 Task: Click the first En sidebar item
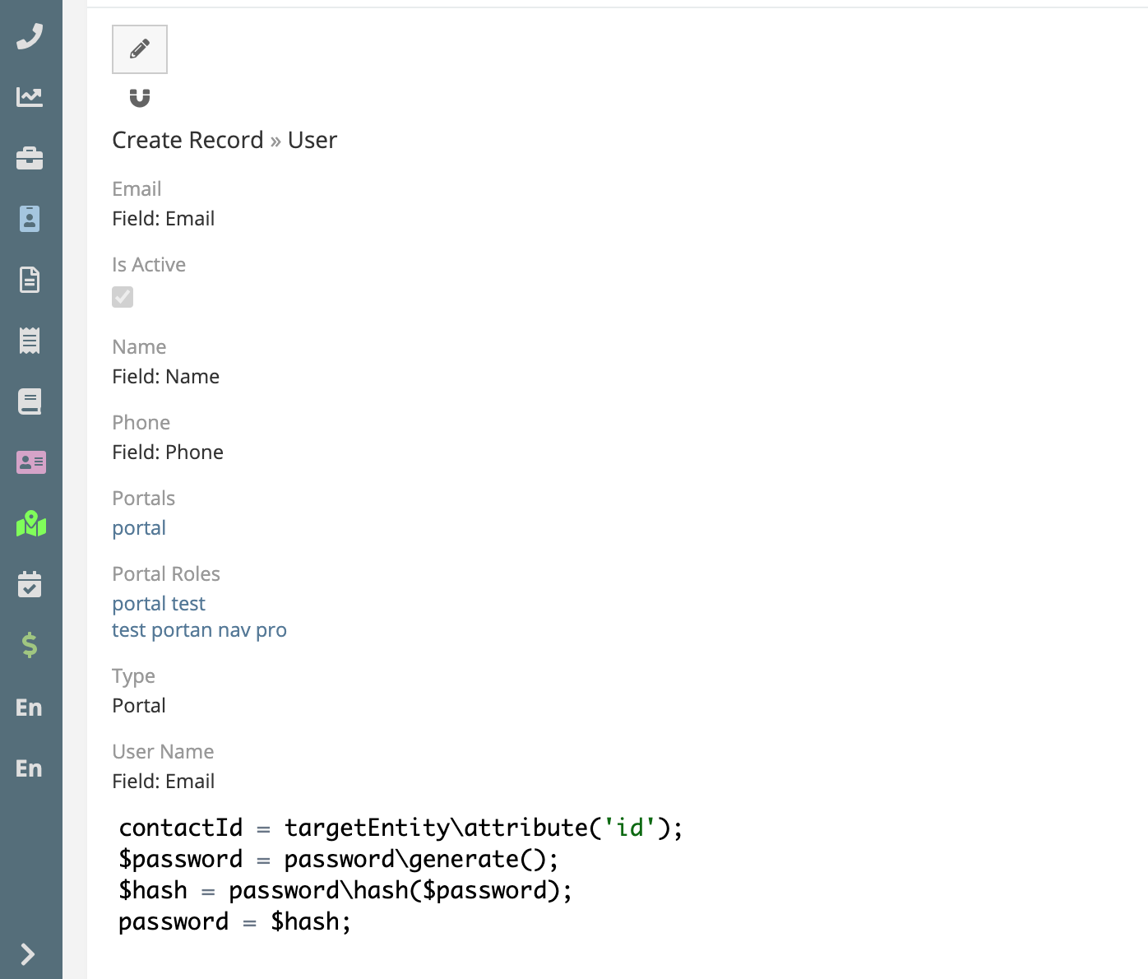[x=29, y=708]
